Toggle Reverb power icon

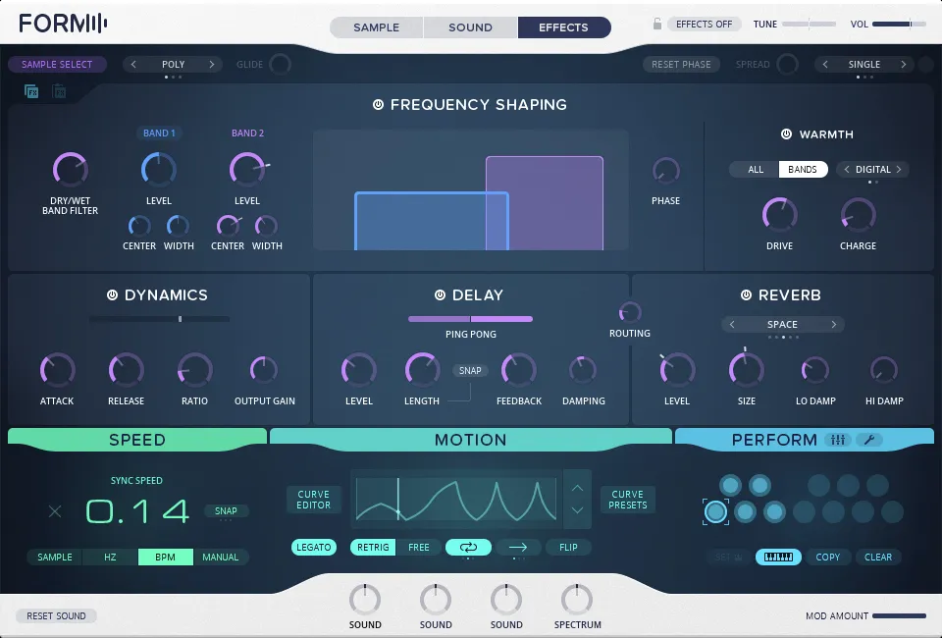tap(746, 295)
